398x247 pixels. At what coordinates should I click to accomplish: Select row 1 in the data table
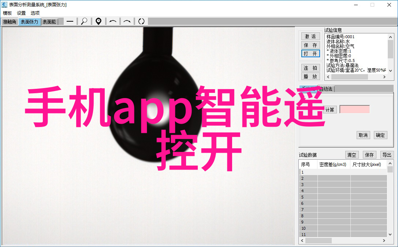(343, 172)
